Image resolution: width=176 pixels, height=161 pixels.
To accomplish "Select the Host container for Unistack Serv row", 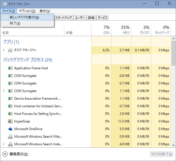I will coord(38,106).
